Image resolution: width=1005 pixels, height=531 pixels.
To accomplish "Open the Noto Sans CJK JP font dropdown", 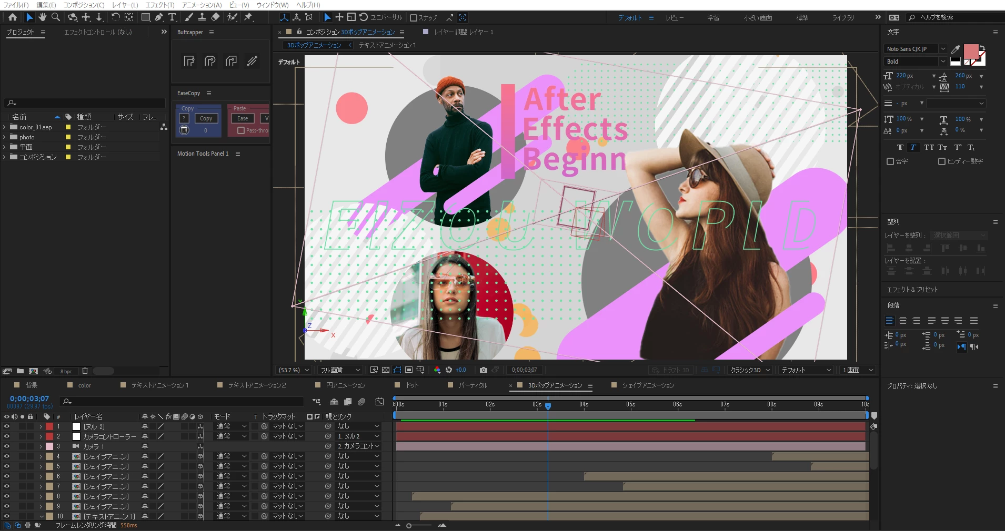I will [x=915, y=49].
